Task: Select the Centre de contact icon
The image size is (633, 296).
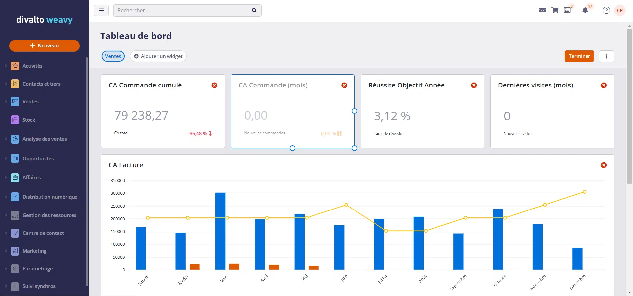Action: [15, 233]
